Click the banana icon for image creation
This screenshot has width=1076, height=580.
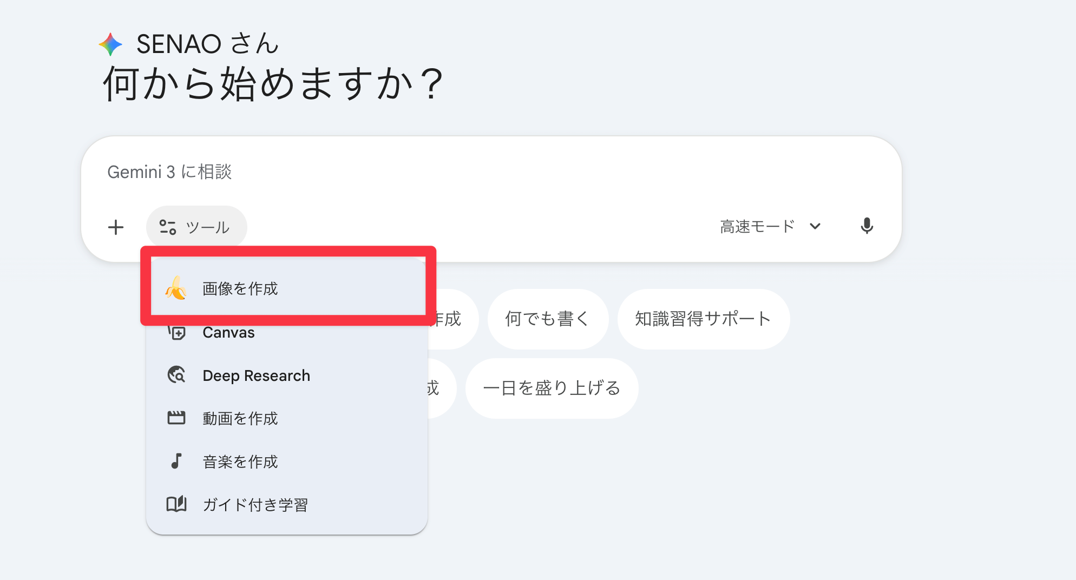(x=176, y=288)
